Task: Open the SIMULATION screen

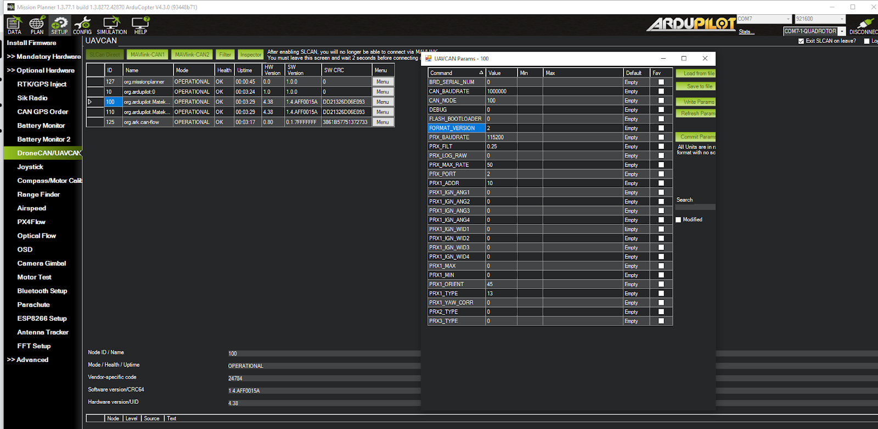Action: (x=112, y=25)
